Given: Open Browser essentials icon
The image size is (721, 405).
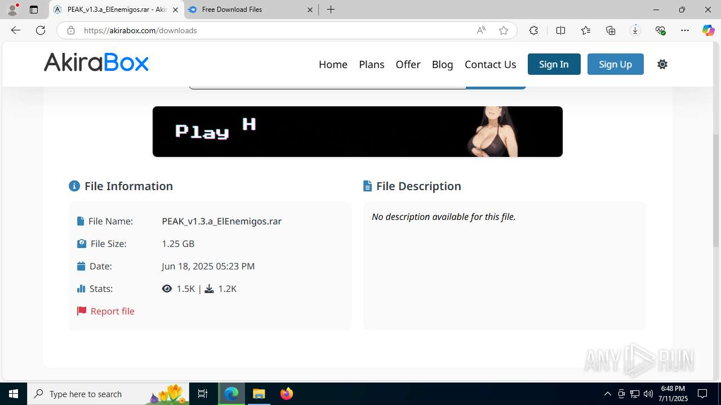Looking at the screenshot, I should pyautogui.click(x=660, y=30).
